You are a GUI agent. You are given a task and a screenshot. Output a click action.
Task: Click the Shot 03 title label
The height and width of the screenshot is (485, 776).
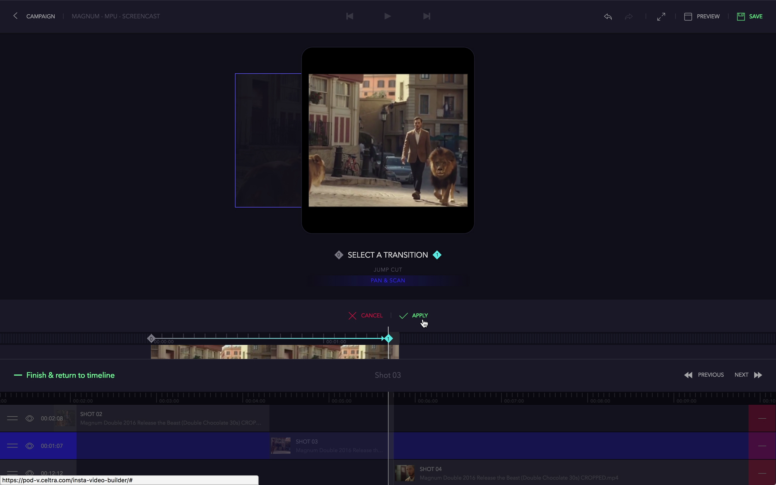click(388, 375)
